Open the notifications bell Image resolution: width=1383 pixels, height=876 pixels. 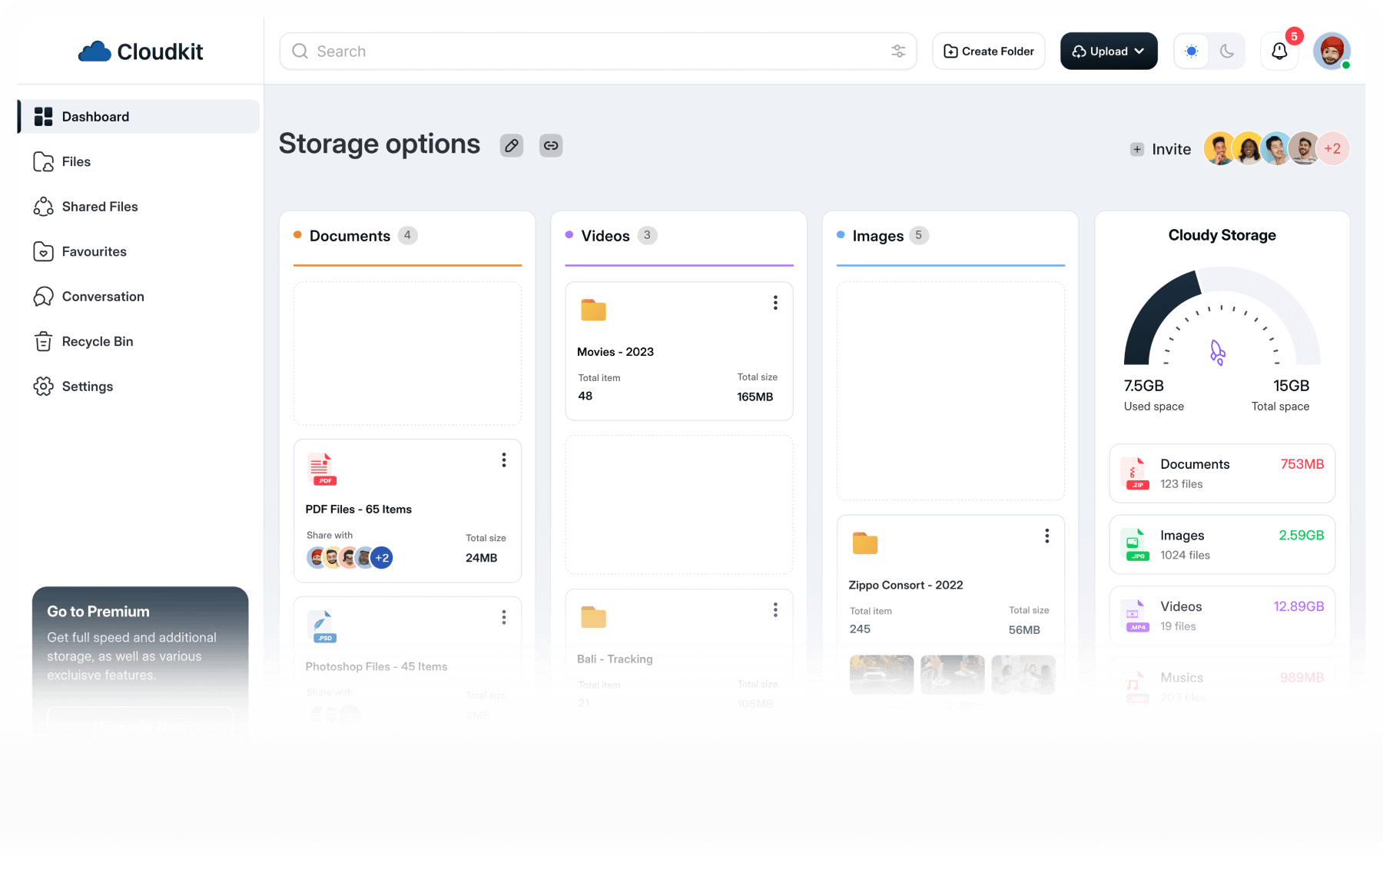coord(1279,51)
